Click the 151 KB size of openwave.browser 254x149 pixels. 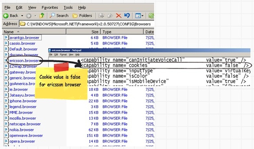[92, 136]
